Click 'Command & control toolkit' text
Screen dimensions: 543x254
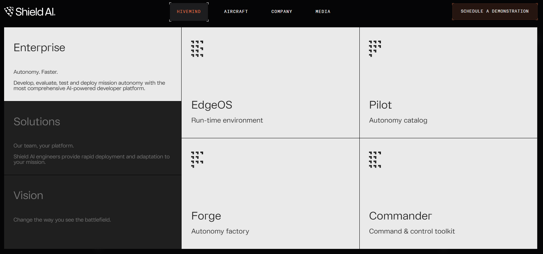pyautogui.click(x=412, y=231)
